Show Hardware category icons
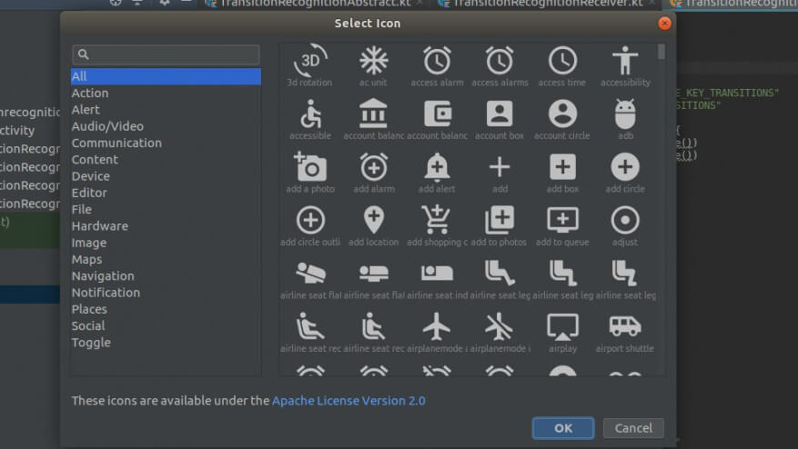Screen dimensions: 798x449 tap(166, 225)
